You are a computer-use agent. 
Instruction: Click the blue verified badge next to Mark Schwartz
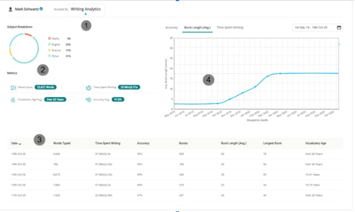click(41, 9)
